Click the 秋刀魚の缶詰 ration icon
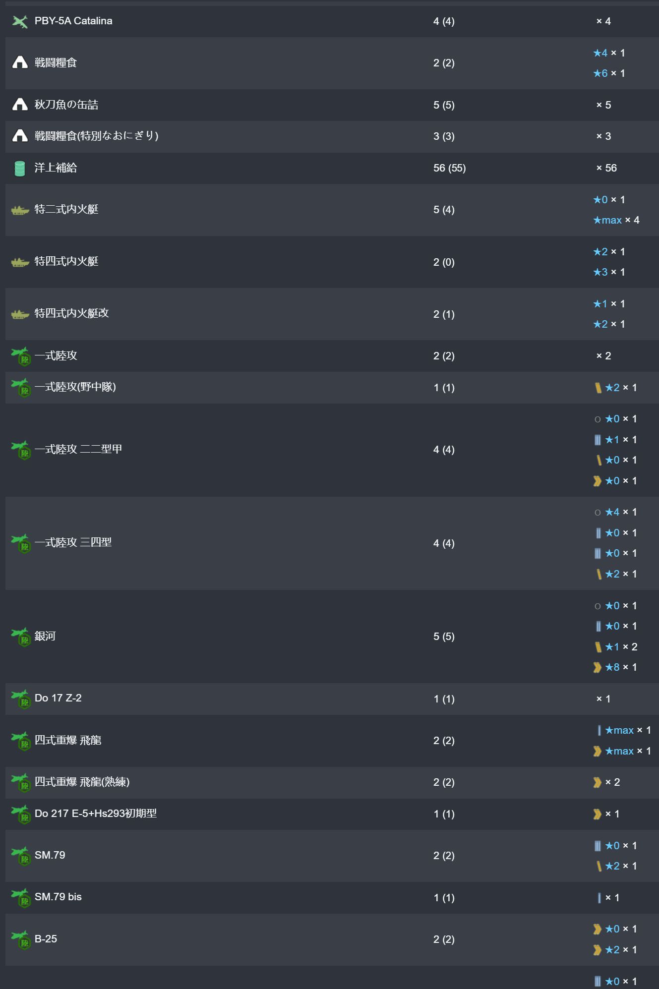659x989 pixels. (x=20, y=105)
